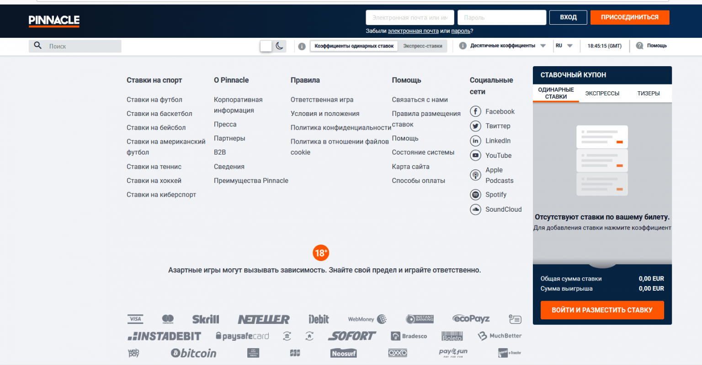
Task: Click the bitcoin payment logo
Action: point(193,353)
